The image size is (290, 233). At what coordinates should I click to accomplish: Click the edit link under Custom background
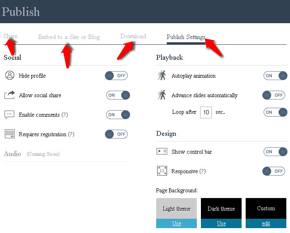266,223
